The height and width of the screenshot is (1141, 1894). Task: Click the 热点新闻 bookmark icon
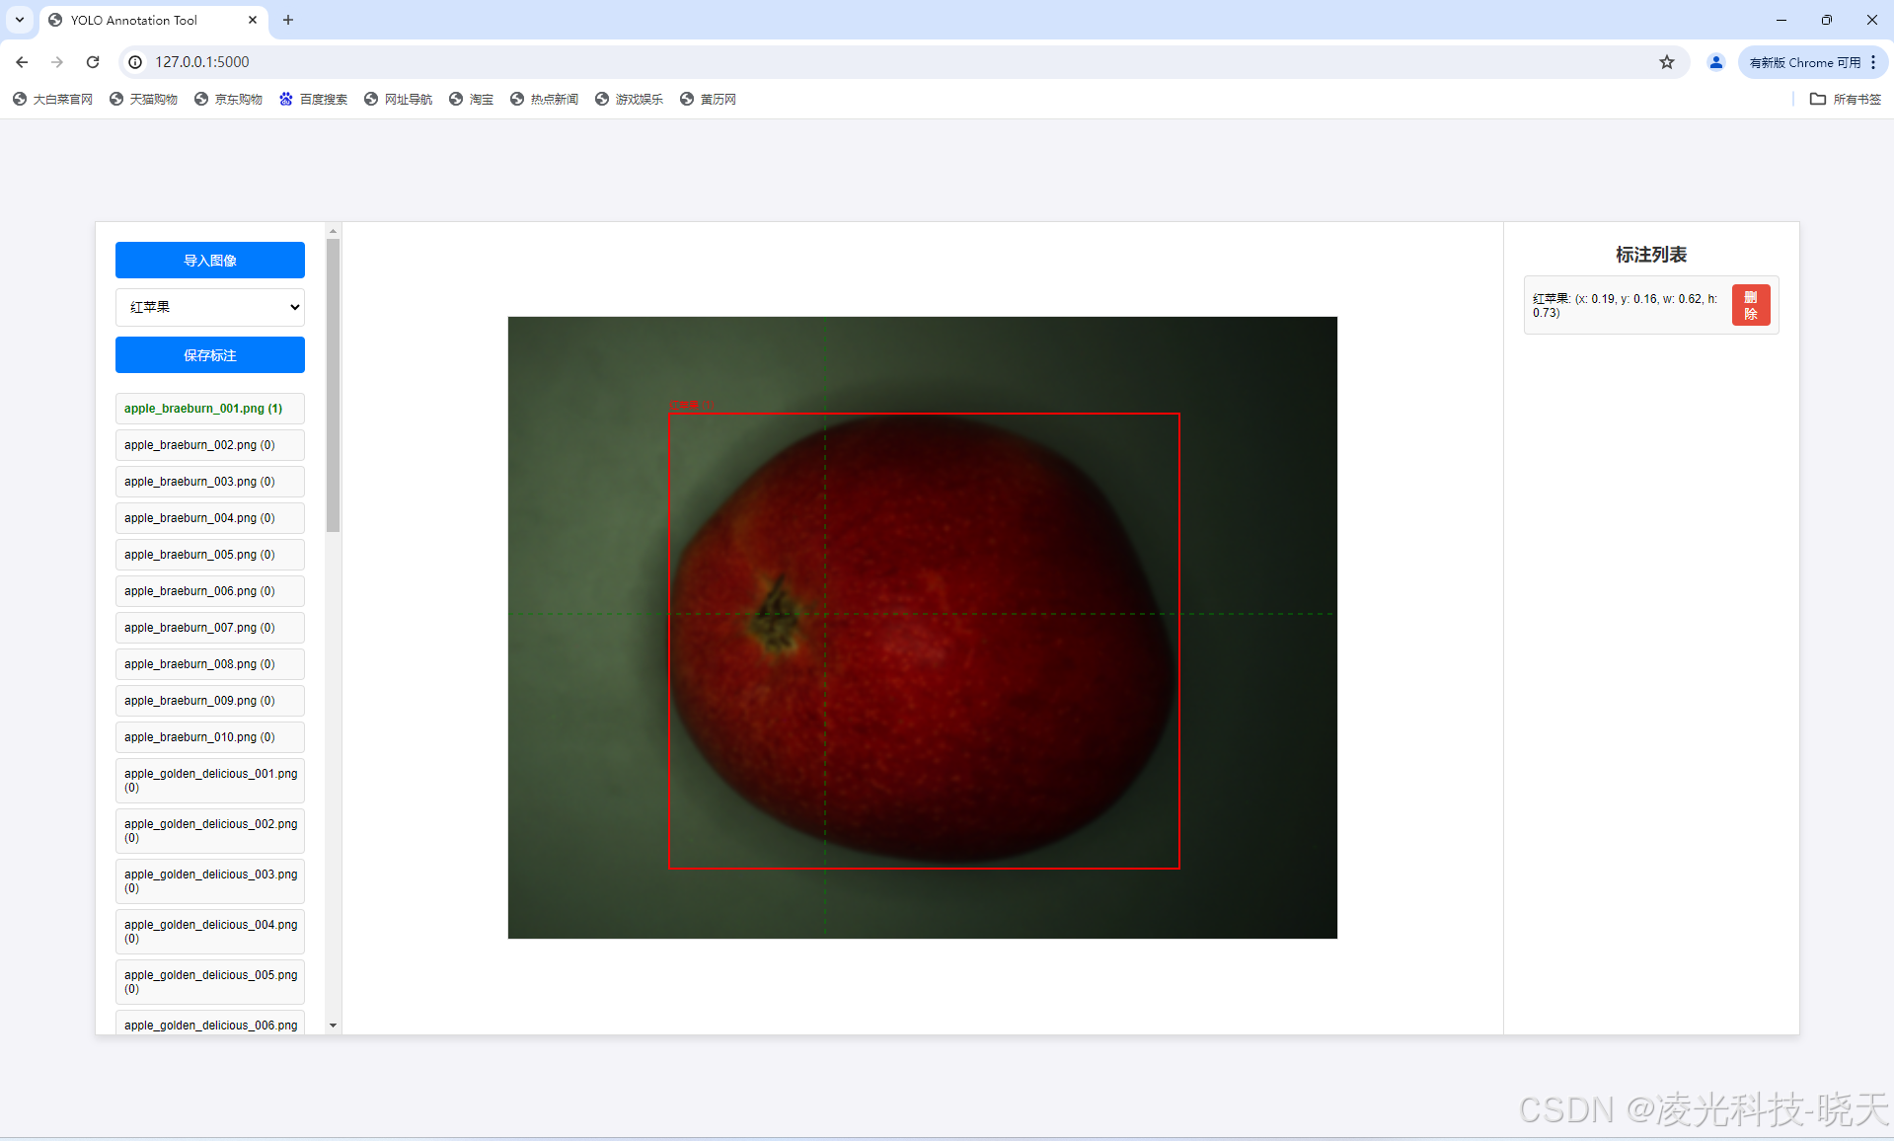[517, 99]
